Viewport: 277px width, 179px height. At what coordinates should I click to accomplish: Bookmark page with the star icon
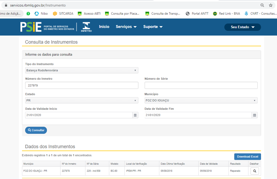pyautogui.click(x=271, y=5)
